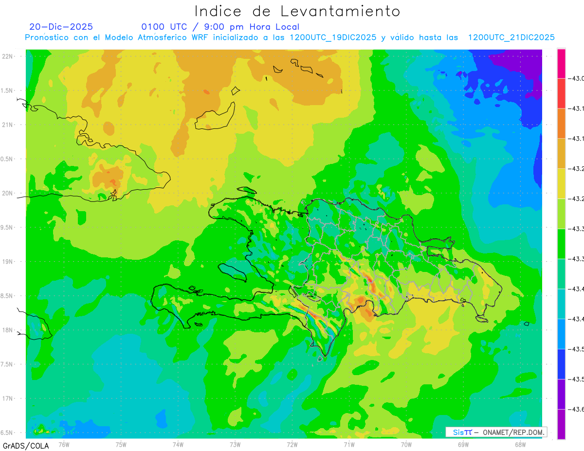Click the title 'Indice de Levantamiento'
The image size is (584, 451).
pos(297,11)
